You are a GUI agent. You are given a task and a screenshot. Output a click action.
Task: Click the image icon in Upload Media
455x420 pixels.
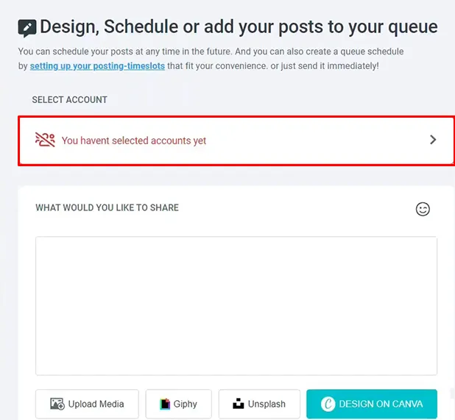pyautogui.click(x=57, y=404)
